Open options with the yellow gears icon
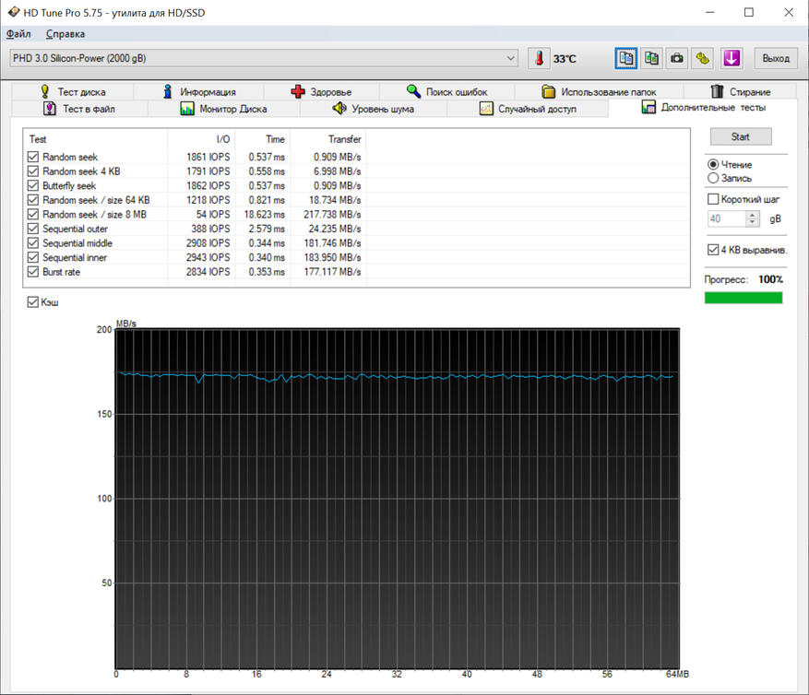The width and height of the screenshot is (809, 695). pyautogui.click(x=703, y=58)
